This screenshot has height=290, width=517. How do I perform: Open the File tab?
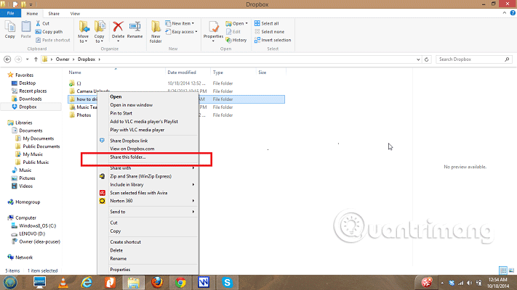11,14
